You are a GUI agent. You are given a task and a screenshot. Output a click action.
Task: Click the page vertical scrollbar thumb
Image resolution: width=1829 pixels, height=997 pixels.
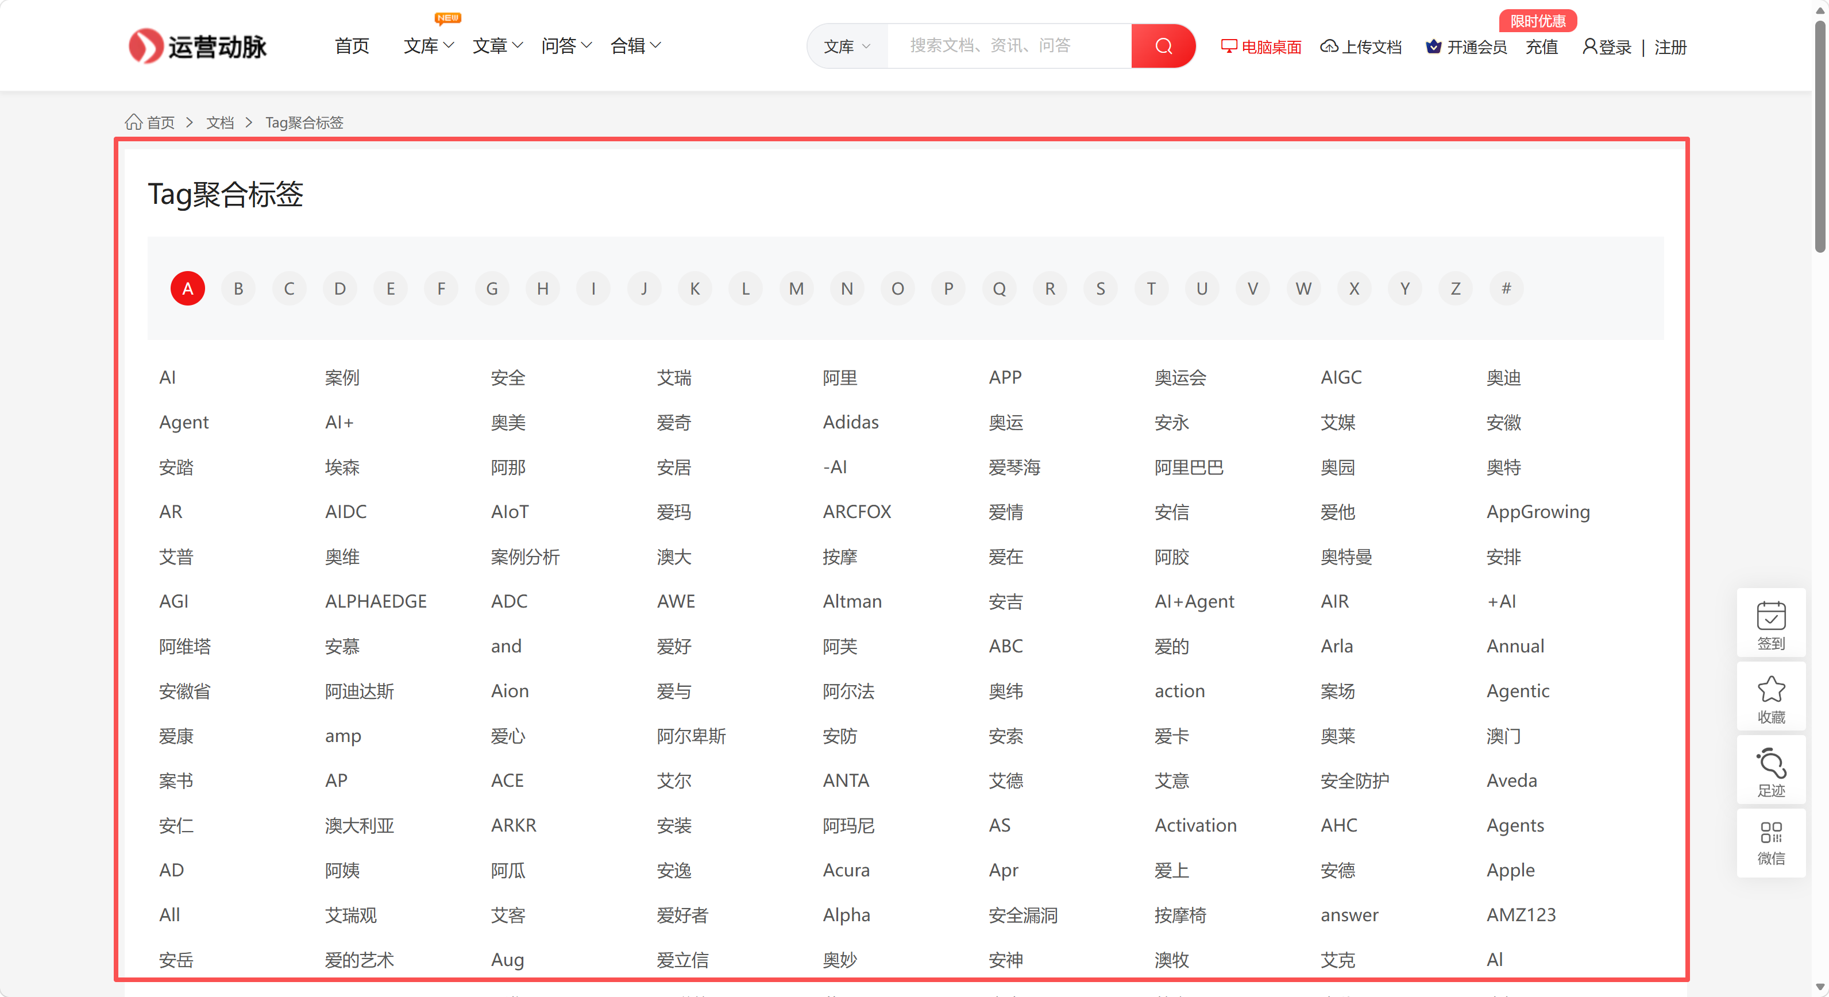pyautogui.click(x=1820, y=135)
